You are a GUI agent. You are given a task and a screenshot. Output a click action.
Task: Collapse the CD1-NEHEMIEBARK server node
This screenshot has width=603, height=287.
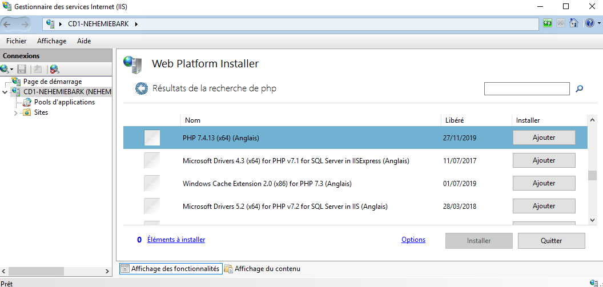(5, 92)
